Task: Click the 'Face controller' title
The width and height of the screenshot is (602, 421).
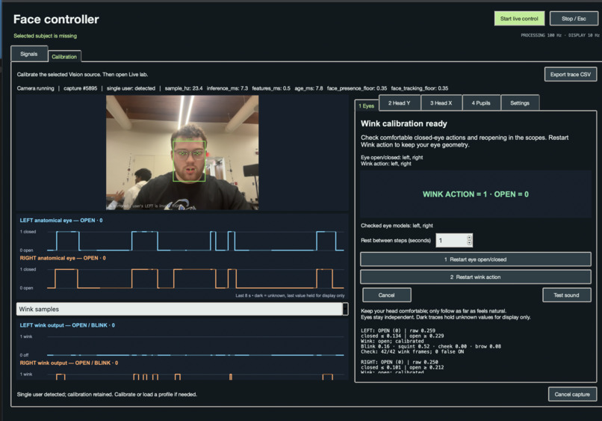Action: [x=56, y=19]
